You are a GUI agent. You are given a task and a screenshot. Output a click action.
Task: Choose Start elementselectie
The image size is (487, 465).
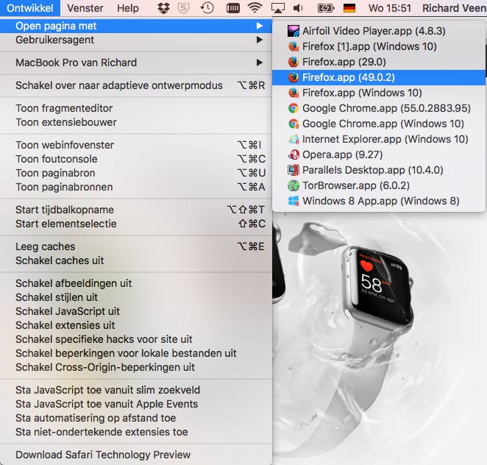point(136,224)
